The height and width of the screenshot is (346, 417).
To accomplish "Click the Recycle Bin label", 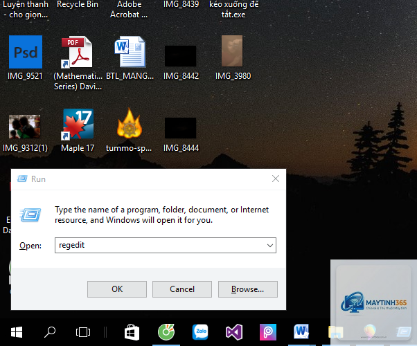I will [x=78, y=4].
